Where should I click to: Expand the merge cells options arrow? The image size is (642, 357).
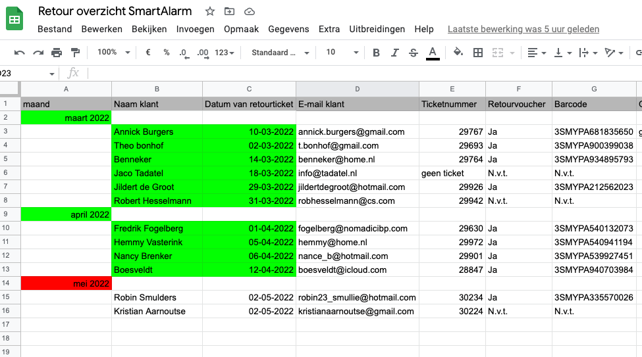512,53
